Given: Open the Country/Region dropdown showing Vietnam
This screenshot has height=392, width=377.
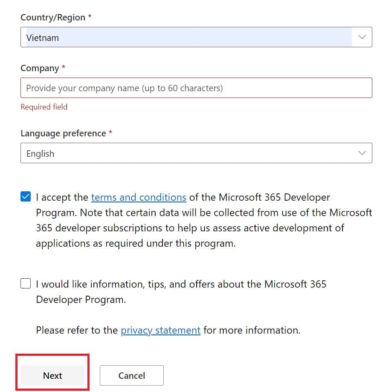Looking at the screenshot, I should [x=196, y=37].
